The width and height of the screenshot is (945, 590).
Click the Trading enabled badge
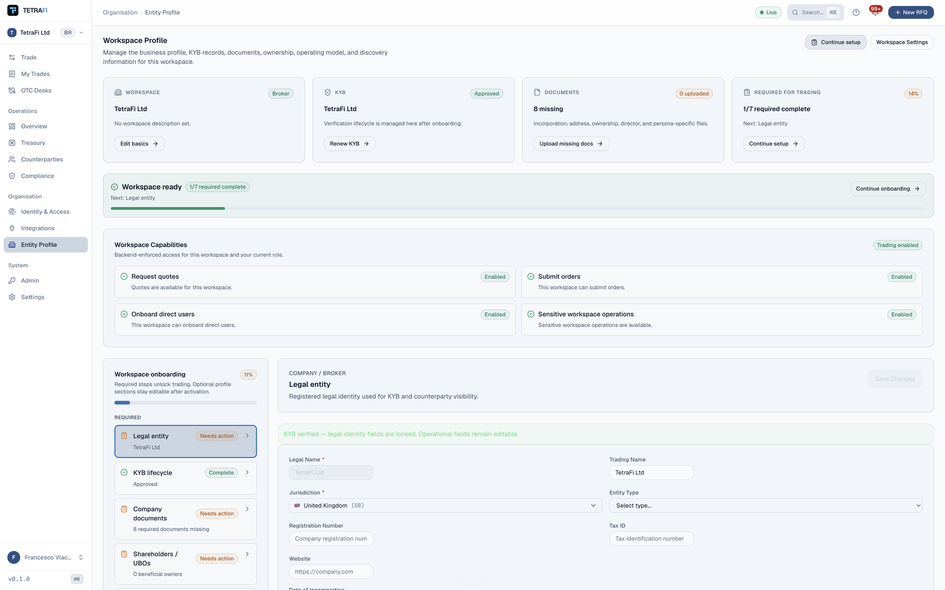(897, 245)
